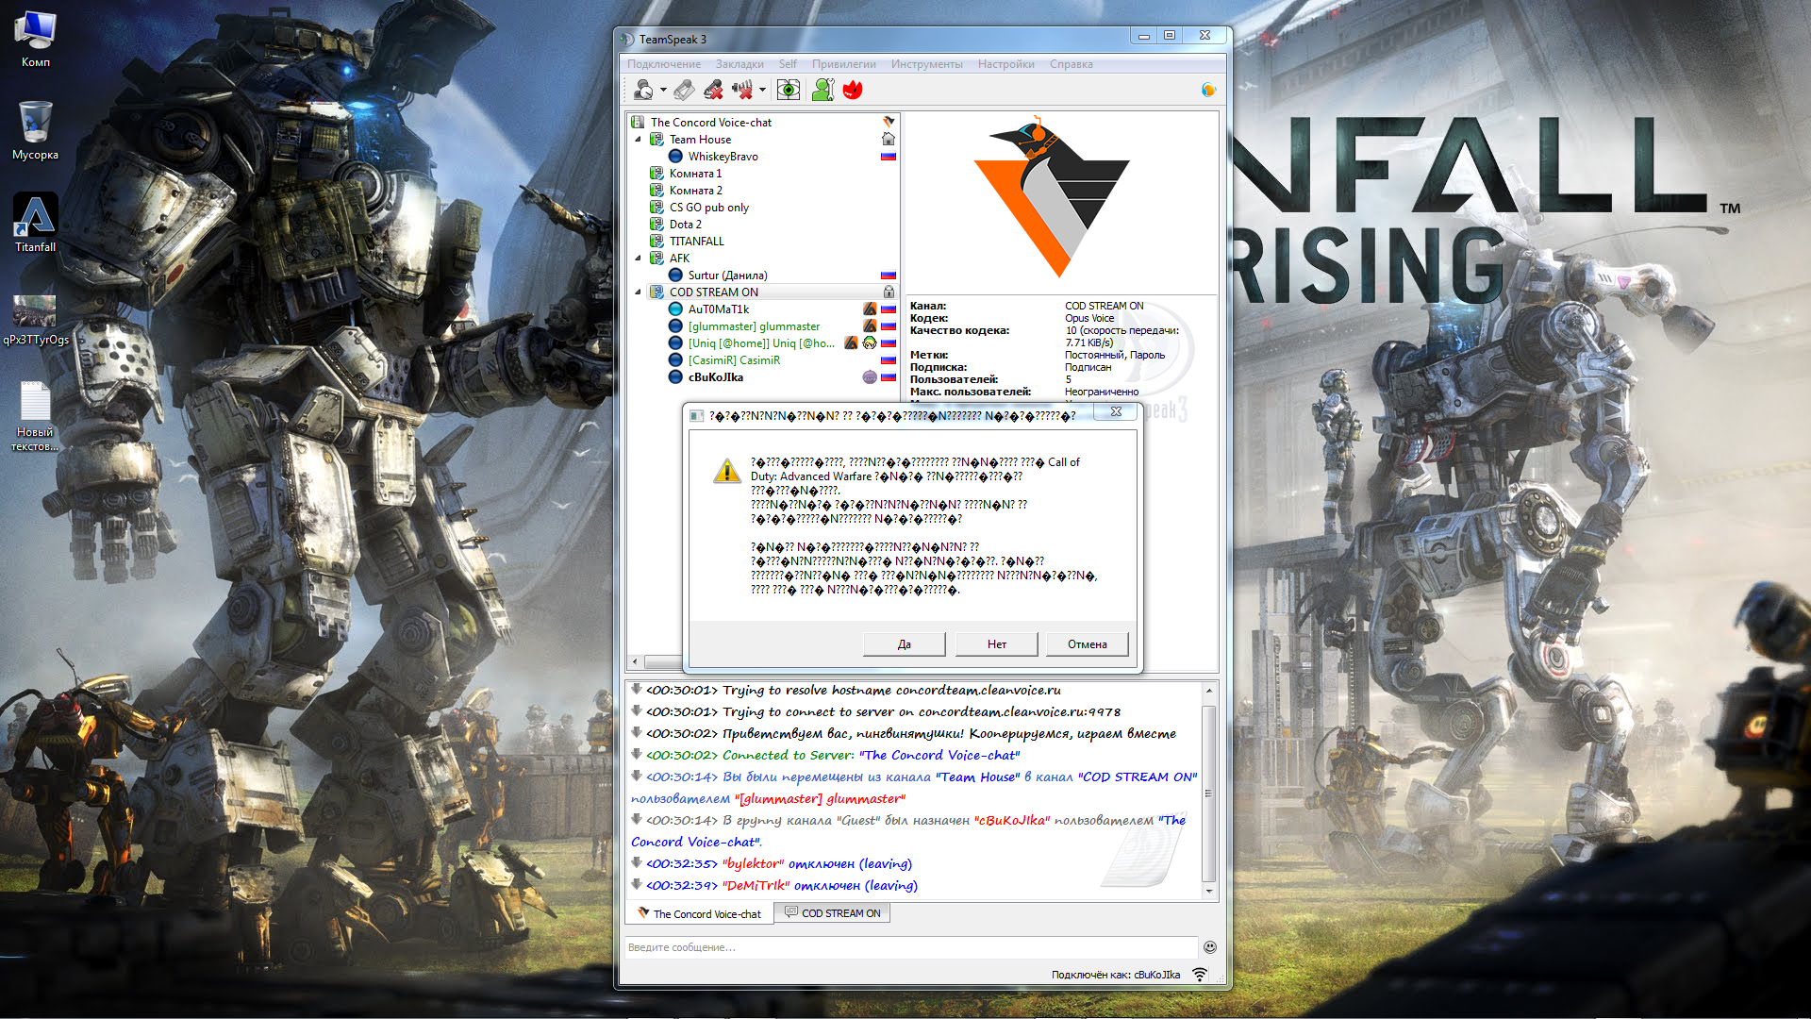Click the AFK channel icon
The image size is (1811, 1019).
pos(656,259)
